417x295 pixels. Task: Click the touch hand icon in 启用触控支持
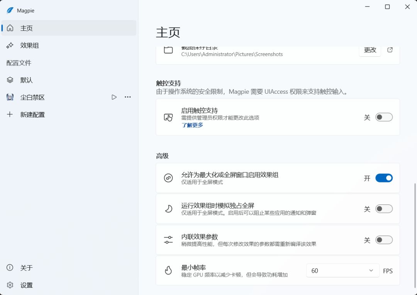point(168,117)
